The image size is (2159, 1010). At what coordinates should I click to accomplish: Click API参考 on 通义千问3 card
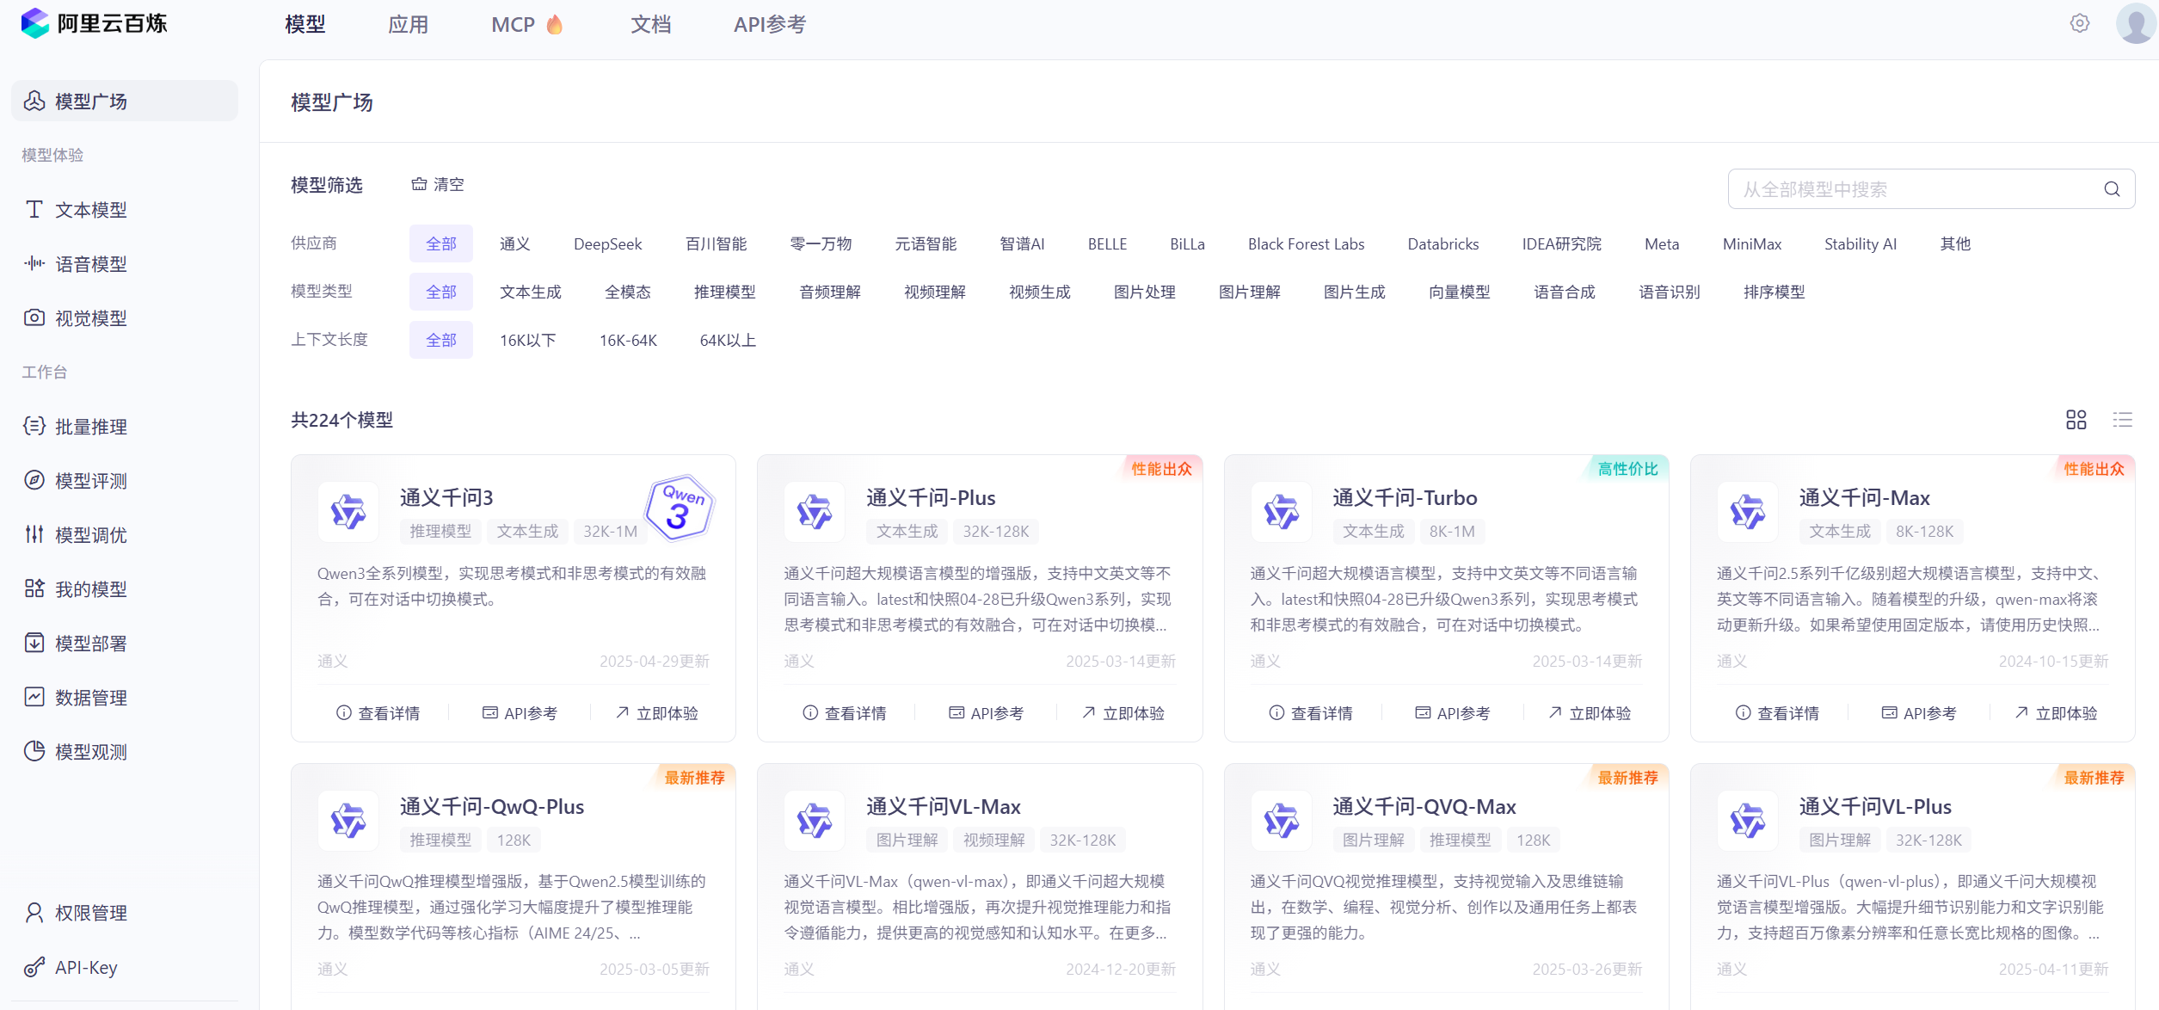tap(520, 713)
